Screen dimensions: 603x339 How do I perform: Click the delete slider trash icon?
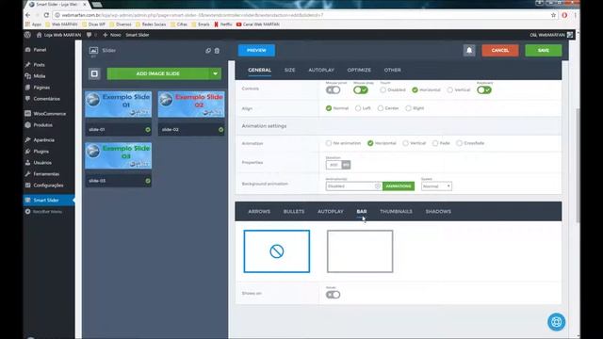(217, 50)
